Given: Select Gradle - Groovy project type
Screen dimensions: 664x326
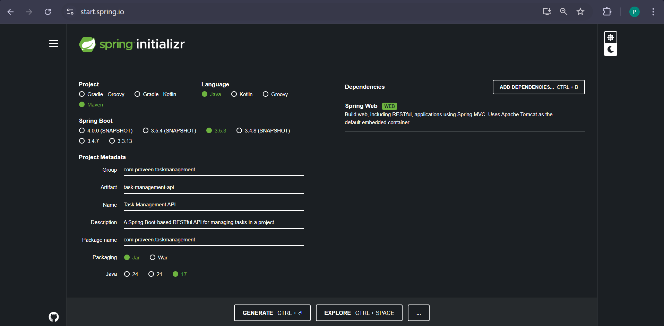Looking at the screenshot, I should point(102,94).
